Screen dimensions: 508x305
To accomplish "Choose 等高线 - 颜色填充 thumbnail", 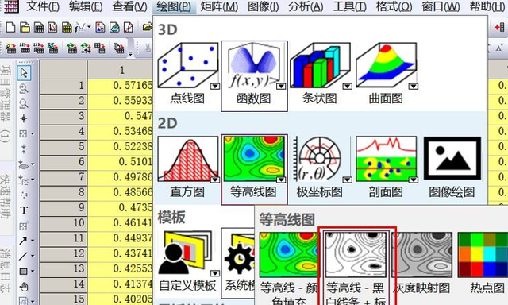I will [289, 255].
